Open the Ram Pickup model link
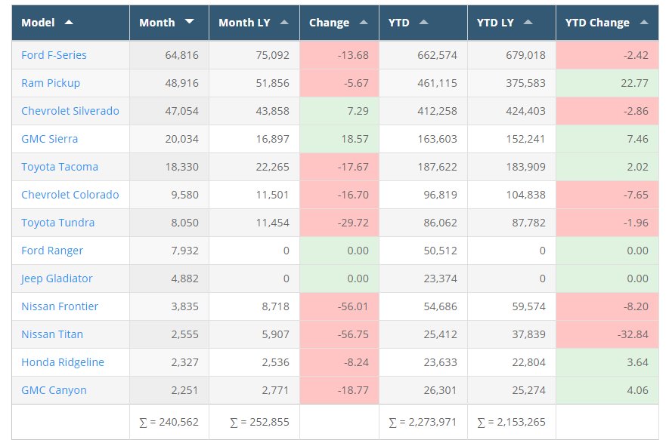Viewport: 669px width, 440px height. (x=51, y=83)
